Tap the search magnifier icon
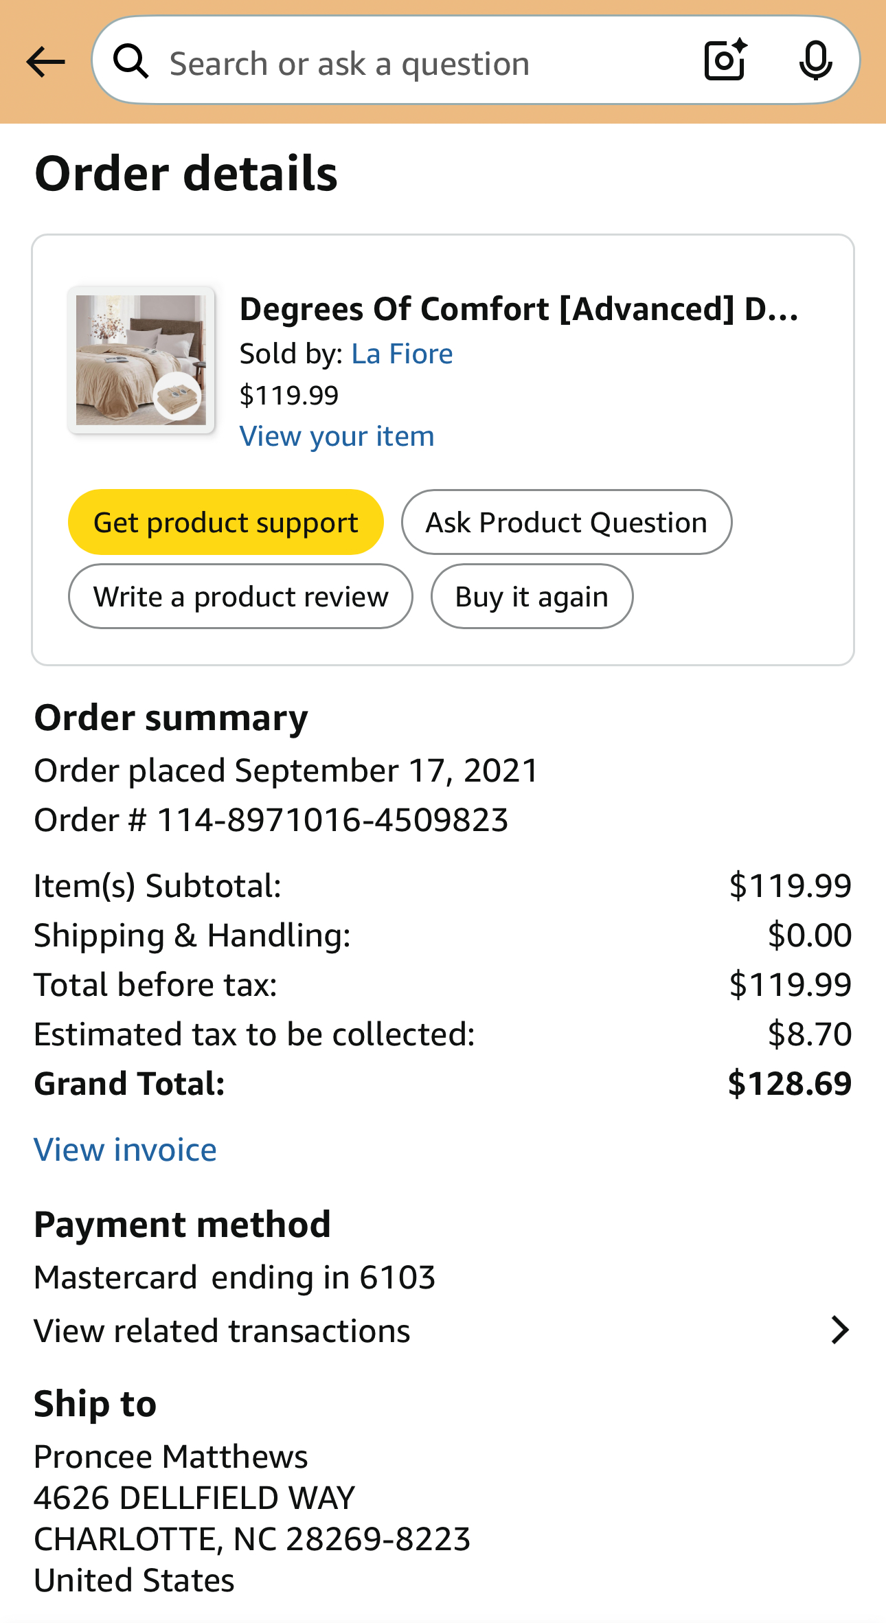The height and width of the screenshot is (1623, 886). pos(131,62)
